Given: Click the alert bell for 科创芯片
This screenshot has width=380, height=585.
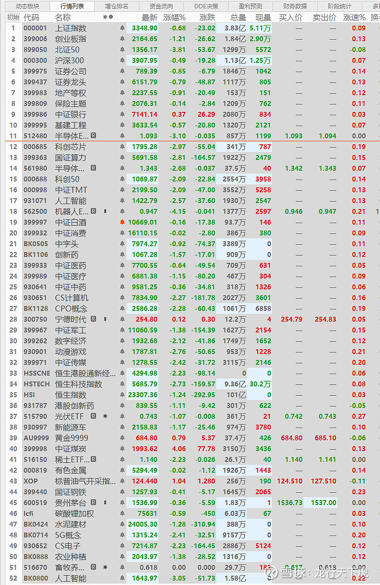Looking at the screenshot, I should pyautogui.click(x=122, y=147).
